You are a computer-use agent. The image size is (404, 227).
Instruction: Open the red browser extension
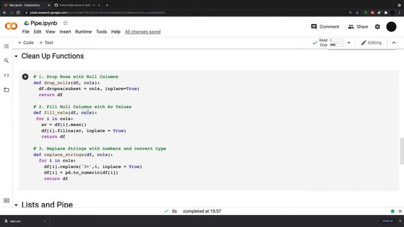[x=372, y=13]
